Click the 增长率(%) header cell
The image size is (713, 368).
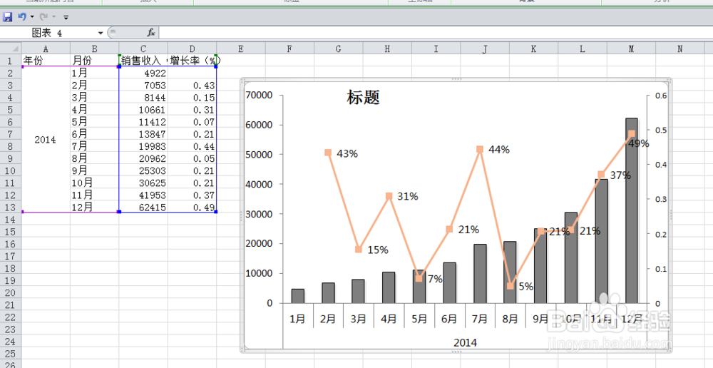click(x=192, y=61)
